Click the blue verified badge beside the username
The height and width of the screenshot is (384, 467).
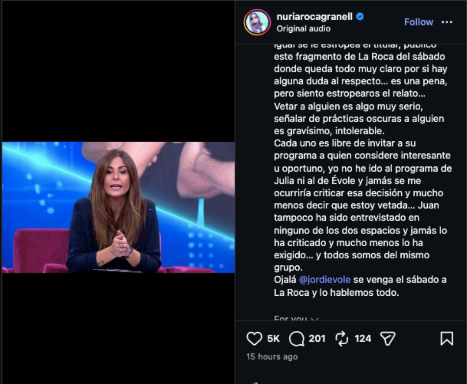pos(360,17)
